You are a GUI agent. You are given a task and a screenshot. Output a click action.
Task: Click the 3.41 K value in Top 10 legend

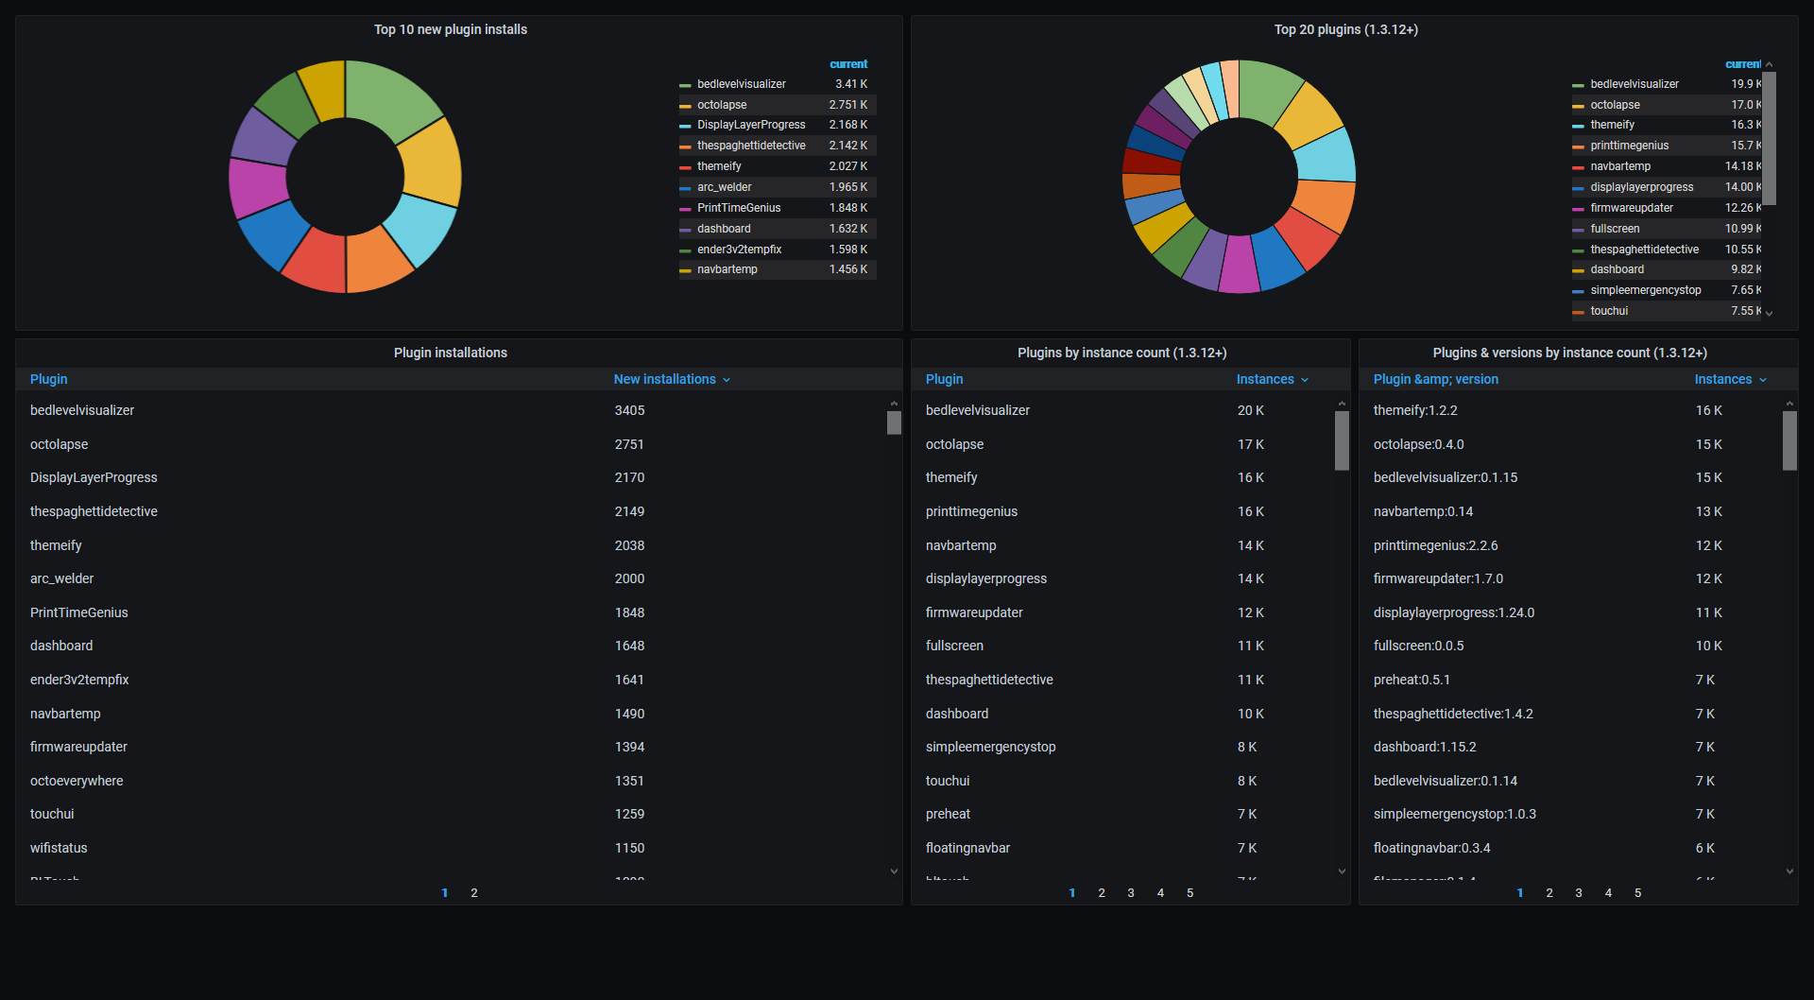850,84
